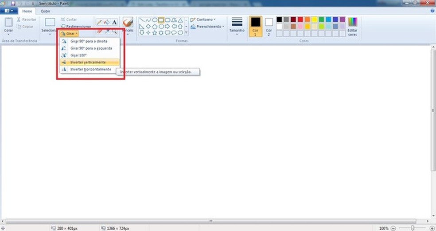436x231 pixels.
Task: Choose Inverter horizontalmente
Action: tap(90, 69)
